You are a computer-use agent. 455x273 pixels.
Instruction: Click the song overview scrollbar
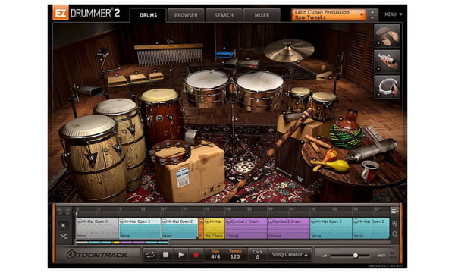pos(122,243)
